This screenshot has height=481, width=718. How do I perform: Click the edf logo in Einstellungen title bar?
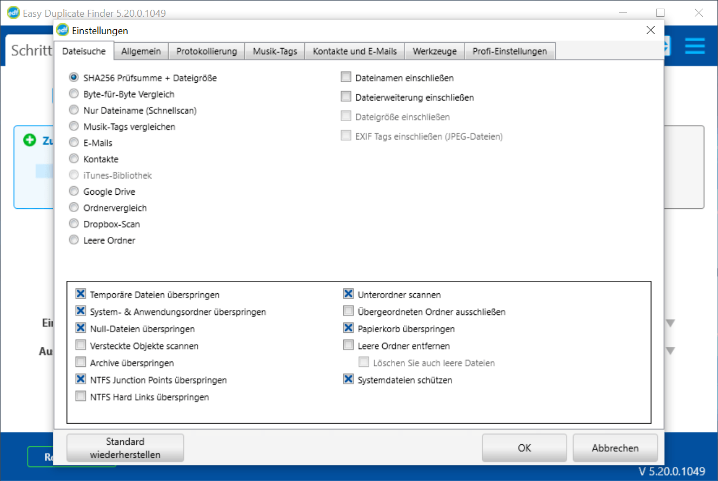[63, 30]
